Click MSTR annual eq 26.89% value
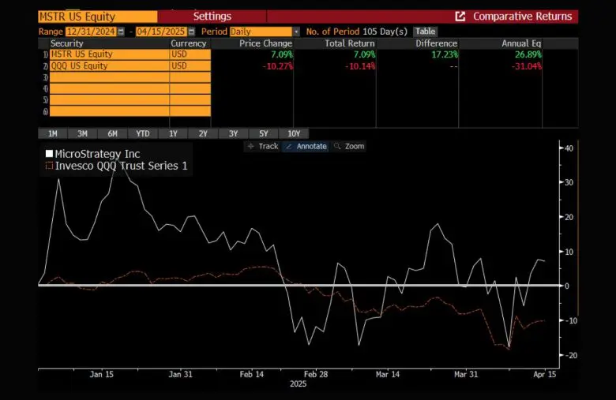Image resolution: width=616 pixels, height=400 pixels. (528, 54)
